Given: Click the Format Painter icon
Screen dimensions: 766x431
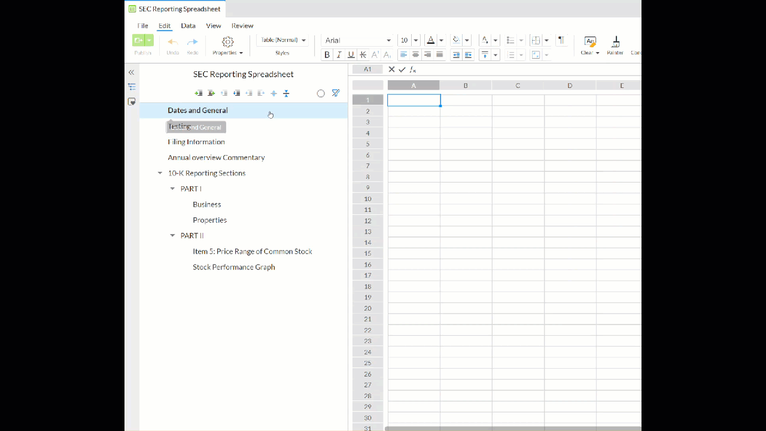Looking at the screenshot, I should click(615, 41).
